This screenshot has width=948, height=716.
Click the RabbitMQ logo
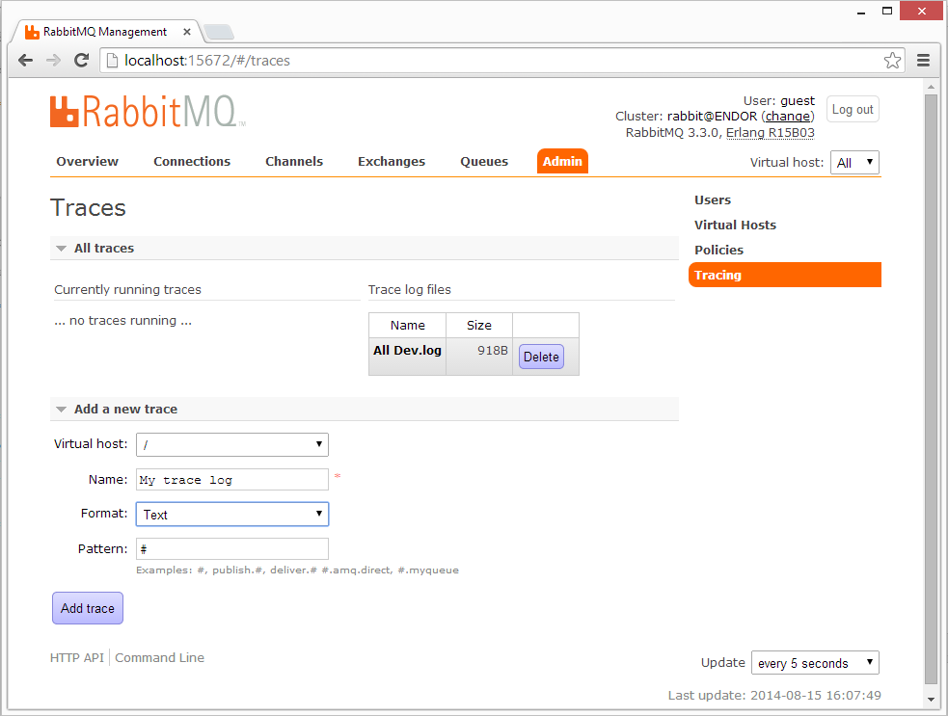pos(148,111)
